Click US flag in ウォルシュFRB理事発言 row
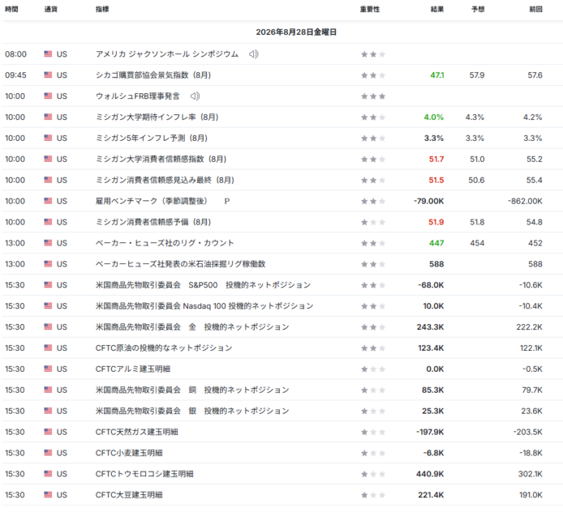Viewport: 563px width, 512px height. click(48, 96)
